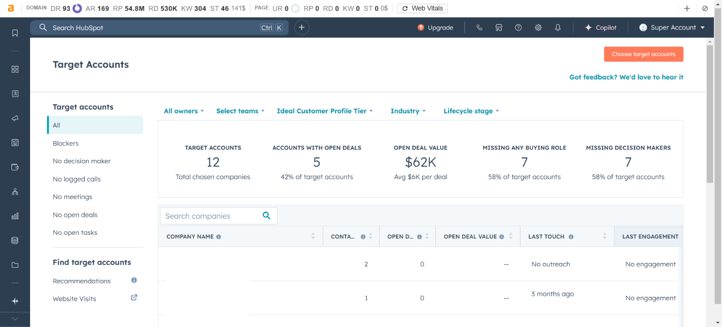
Task: Open the Notifications bell icon
Action: 558,28
